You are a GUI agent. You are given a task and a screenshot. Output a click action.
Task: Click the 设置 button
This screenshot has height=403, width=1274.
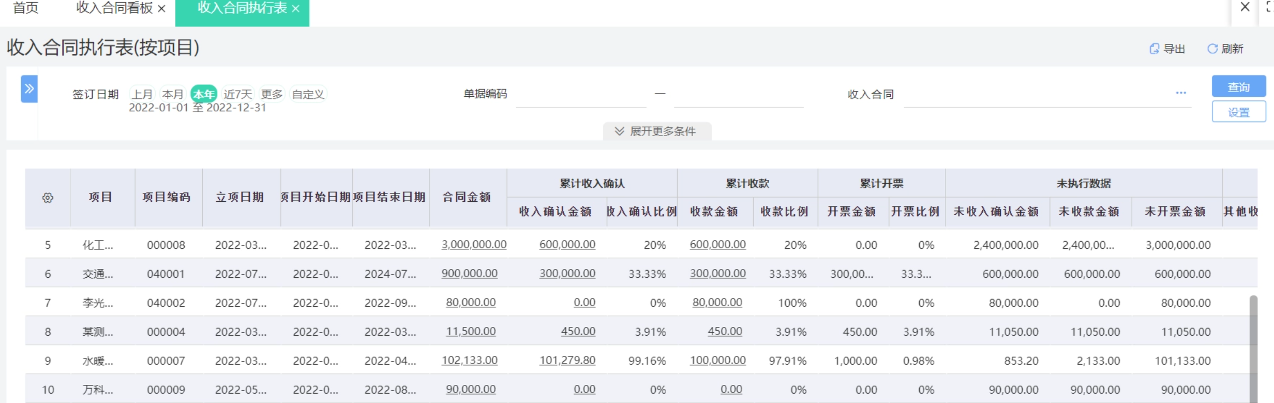click(x=1238, y=112)
